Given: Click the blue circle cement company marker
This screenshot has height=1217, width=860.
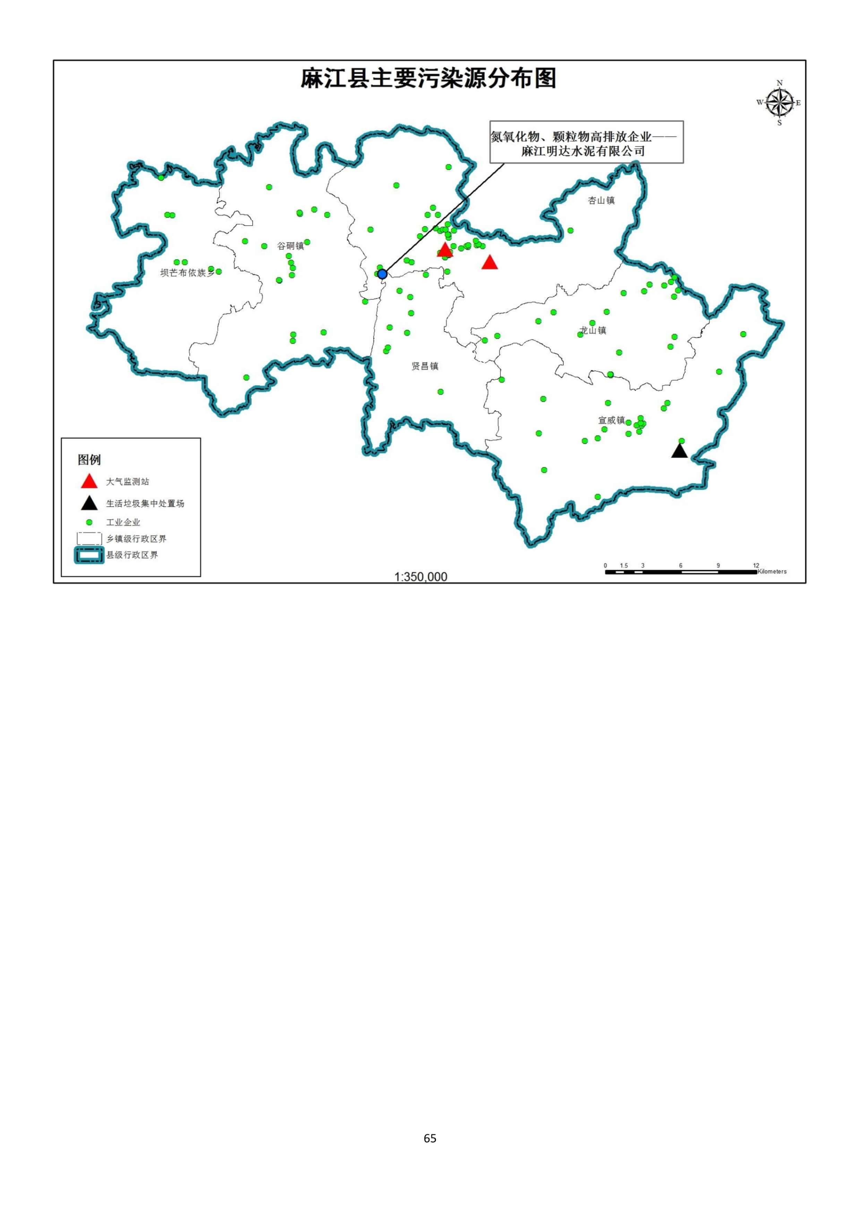Looking at the screenshot, I should (382, 274).
